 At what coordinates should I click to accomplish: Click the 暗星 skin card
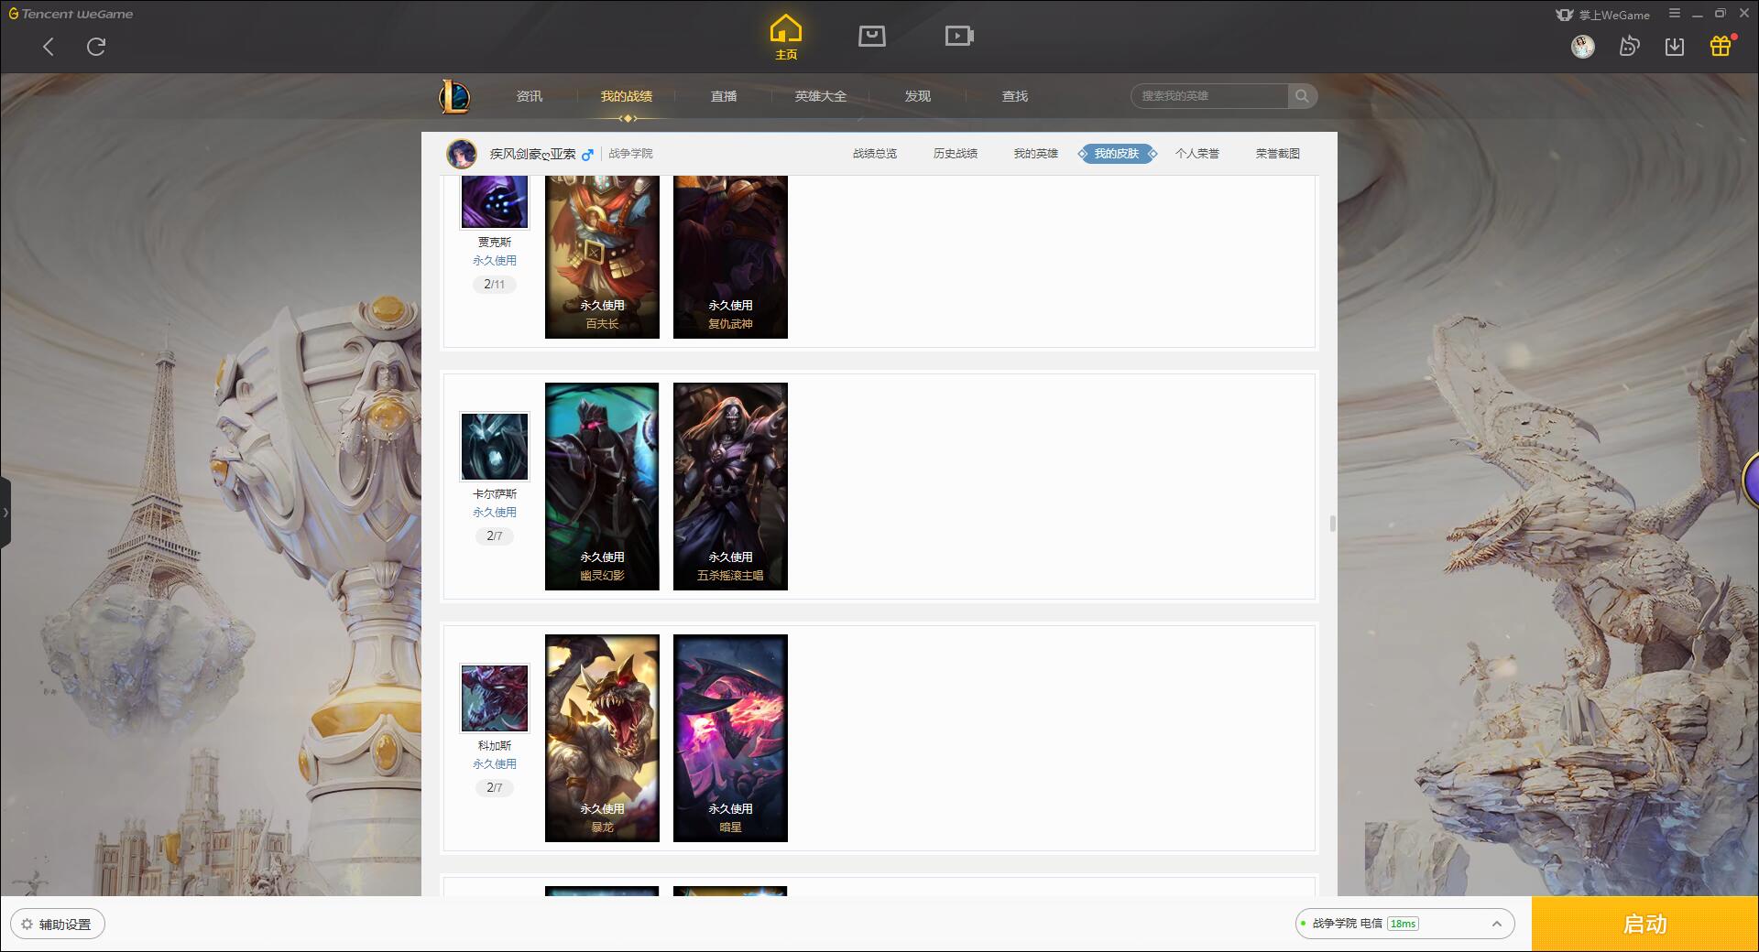click(x=730, y=738)
